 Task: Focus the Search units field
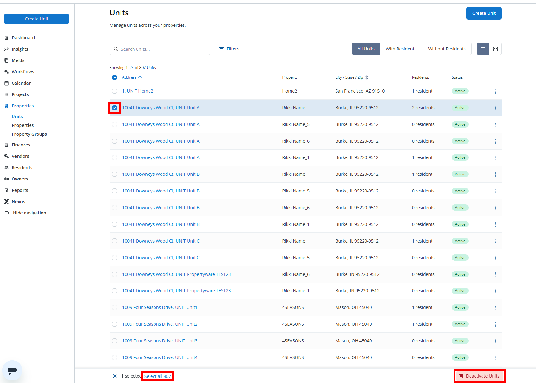click(160, 49)
